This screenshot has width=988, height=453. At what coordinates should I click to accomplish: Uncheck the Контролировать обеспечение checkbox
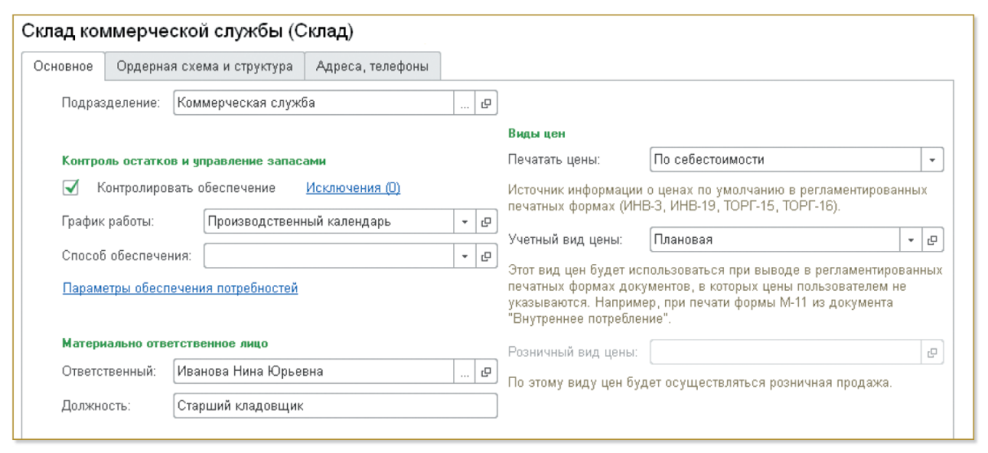tap(71, 188)
